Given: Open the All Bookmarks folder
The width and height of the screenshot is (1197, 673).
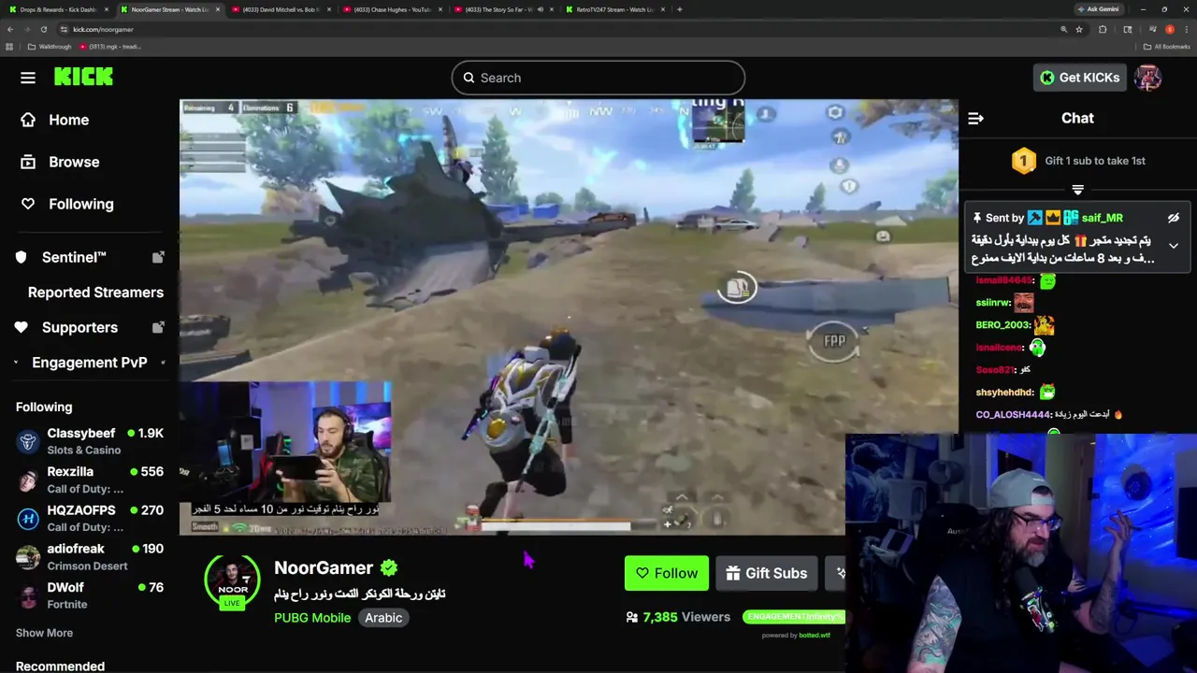Looking at the screenshot, I should coord(1166,47).
